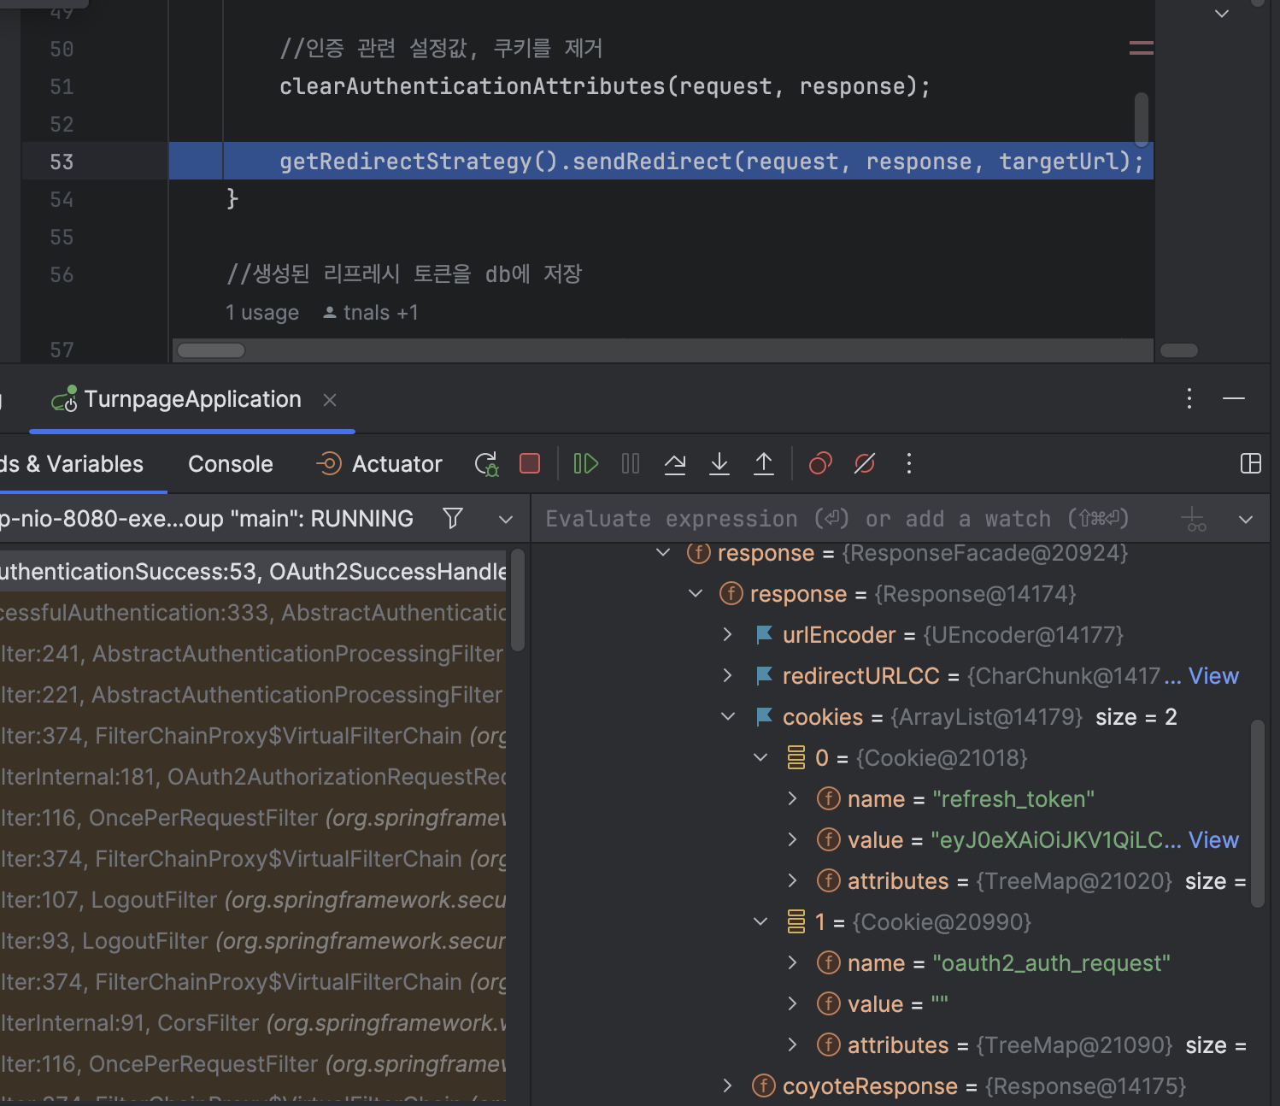The height and width of the screenshot is (1106, 1280).
Task: Step out of current method
Action: pos(764,464)
